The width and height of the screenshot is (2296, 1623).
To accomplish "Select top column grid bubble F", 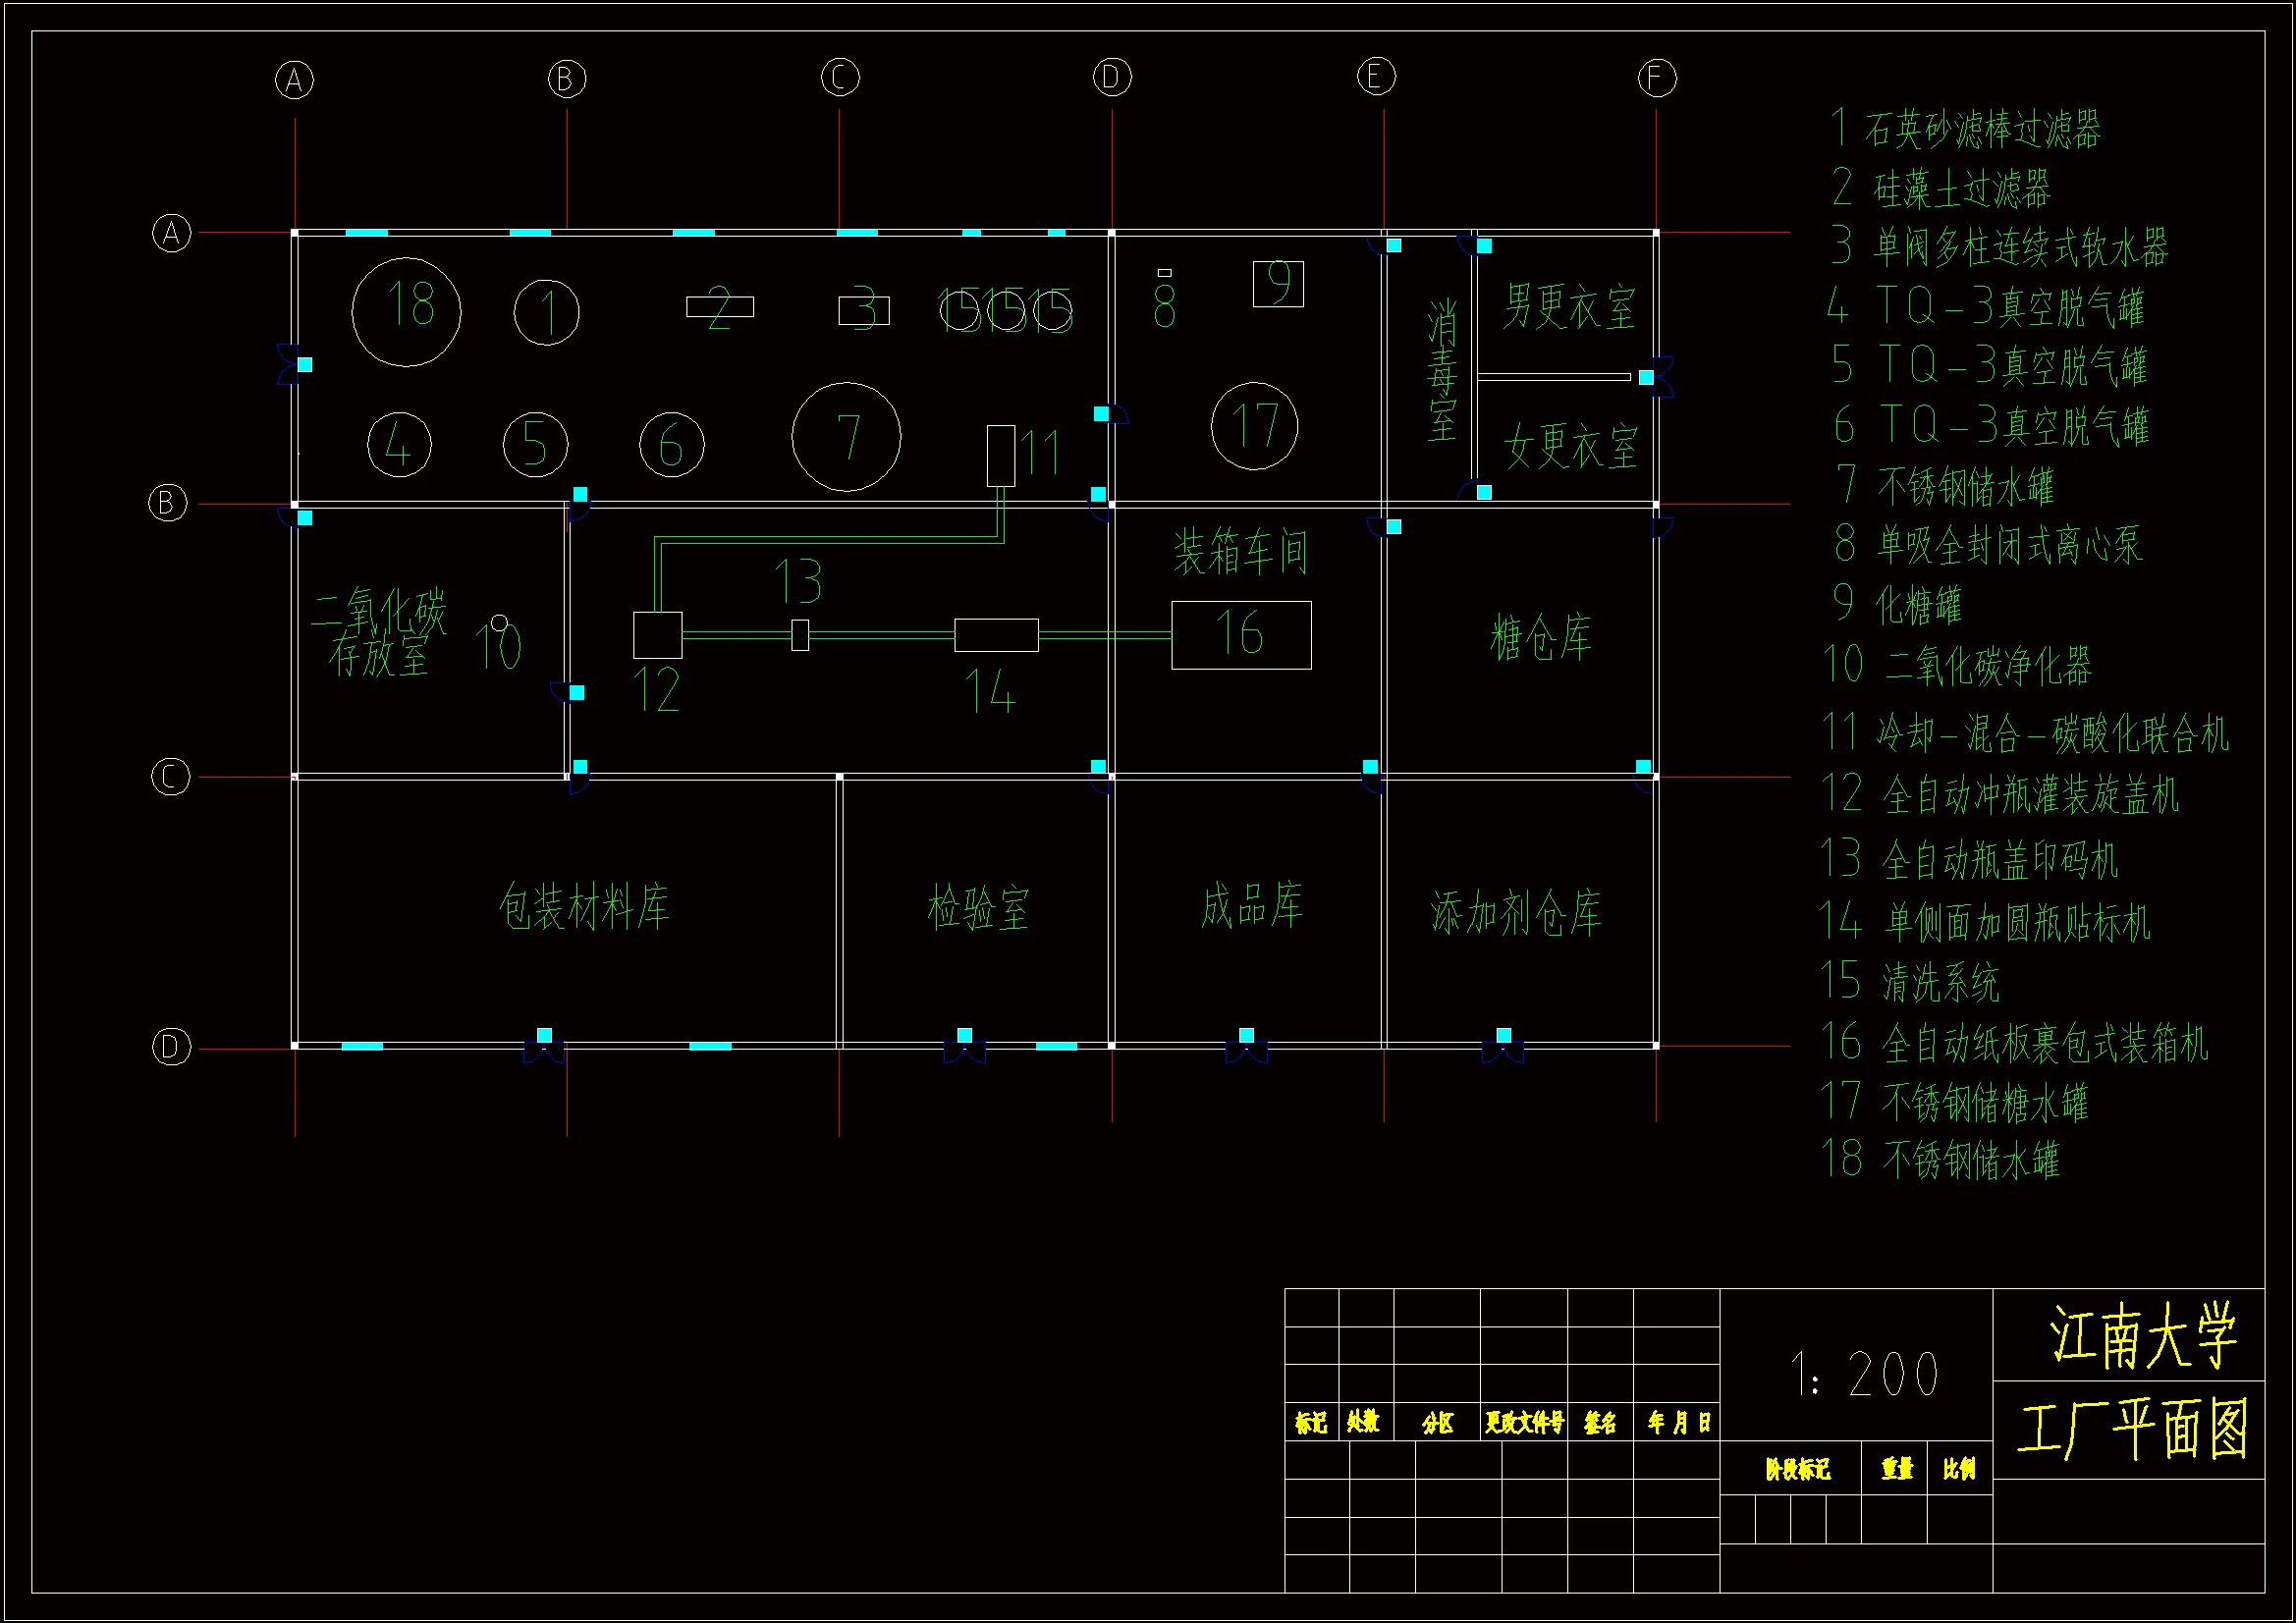I will pos(1656,78).
